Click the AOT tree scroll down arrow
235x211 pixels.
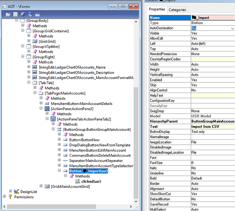point(136,201)
